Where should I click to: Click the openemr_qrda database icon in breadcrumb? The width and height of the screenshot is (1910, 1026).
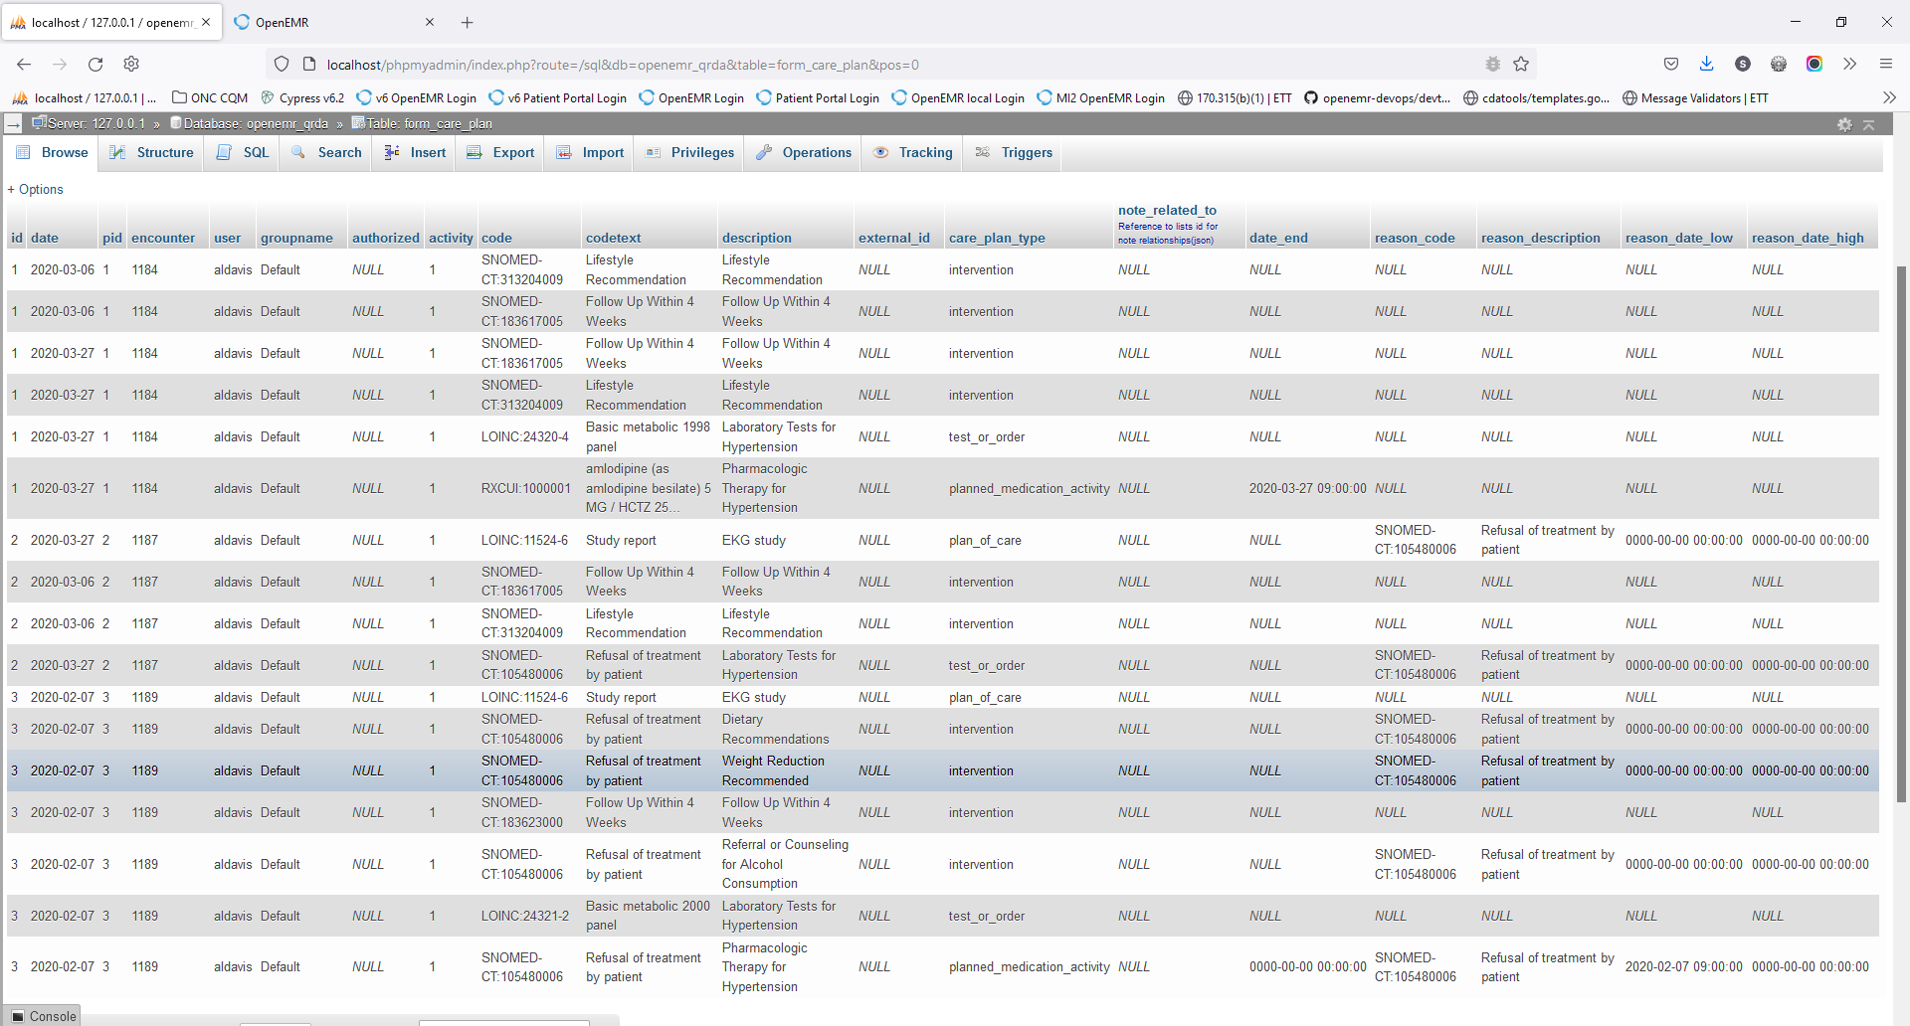click(x=175, y=123)
